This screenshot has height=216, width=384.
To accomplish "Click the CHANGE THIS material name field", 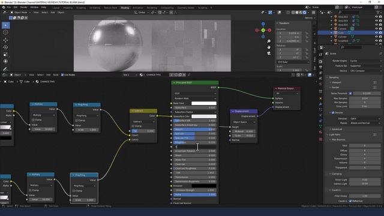I will [157, 75].
